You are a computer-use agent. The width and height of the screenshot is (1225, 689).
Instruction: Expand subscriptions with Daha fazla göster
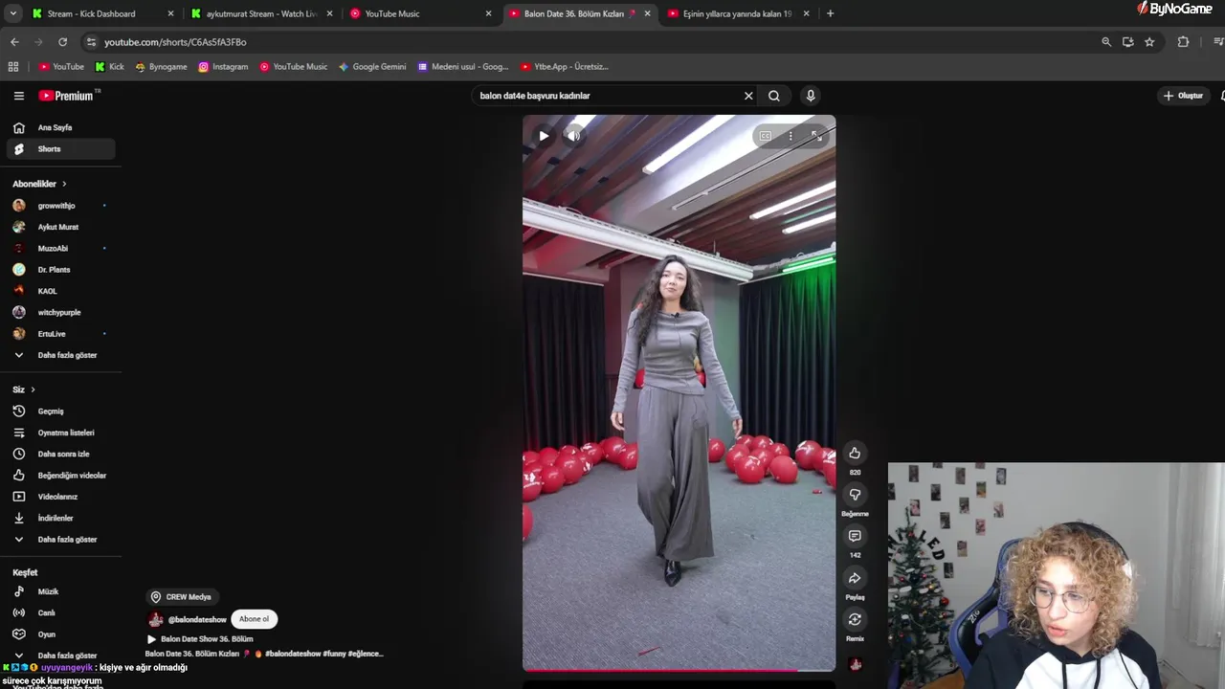61,355
